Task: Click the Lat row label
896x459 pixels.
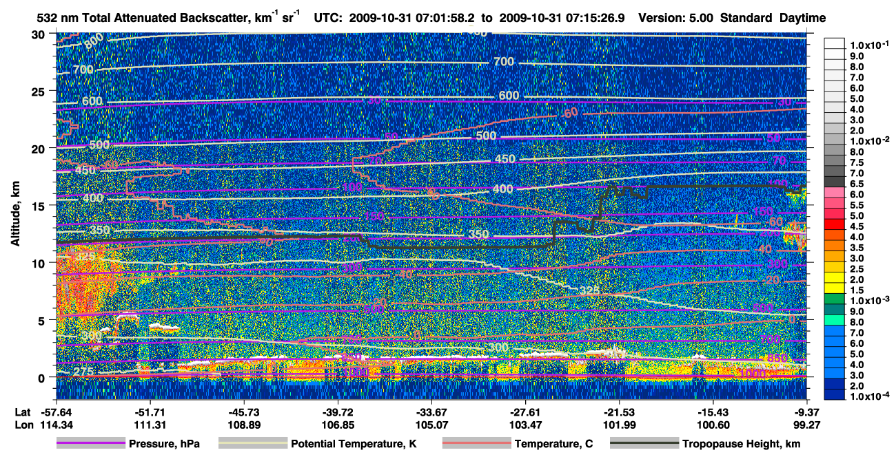Action: [22, 412]
